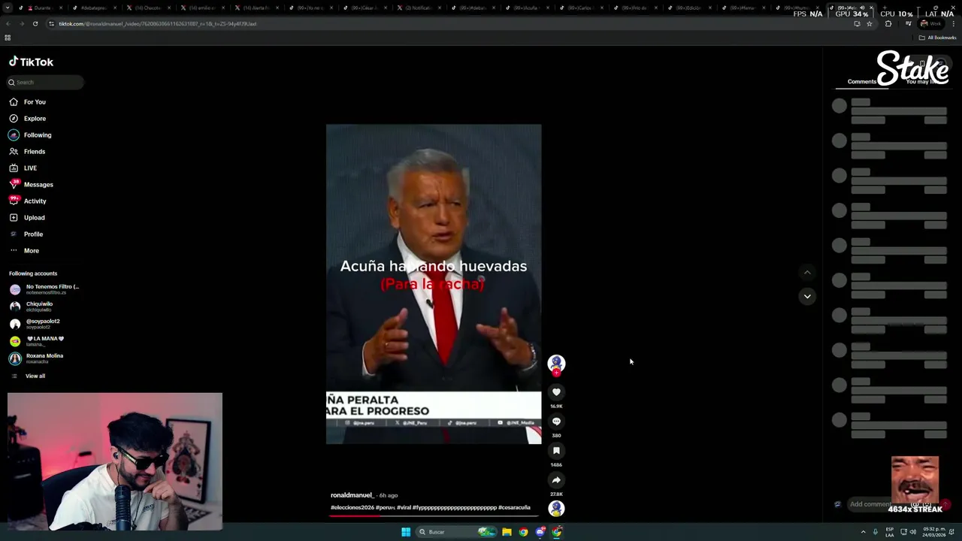962x541 pixels.
Task: Open the ronaldmanuel_ username link
Action: point(352,495)
